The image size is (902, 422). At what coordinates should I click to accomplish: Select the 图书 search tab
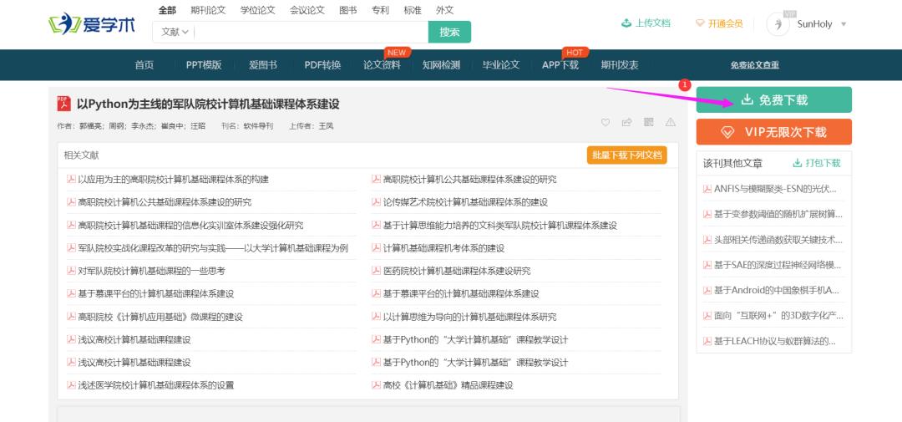(x=348, y=10)
